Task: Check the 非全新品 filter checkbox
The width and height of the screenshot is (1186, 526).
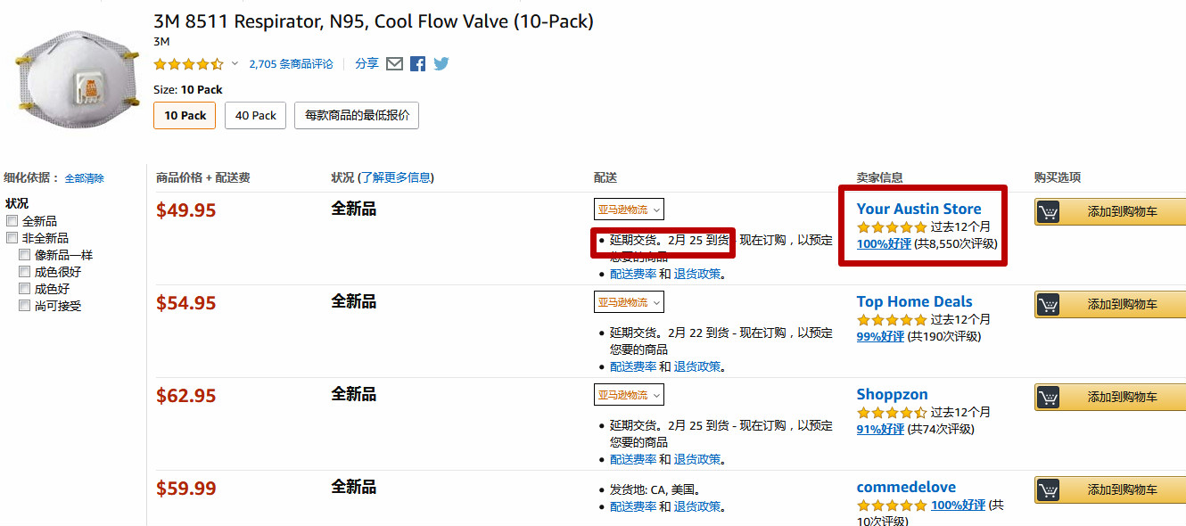Action: (12, 238)
